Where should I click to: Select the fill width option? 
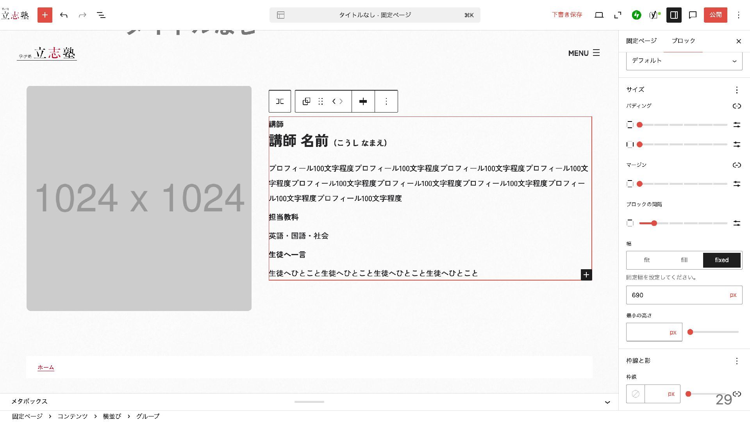(x=684, y=260)
